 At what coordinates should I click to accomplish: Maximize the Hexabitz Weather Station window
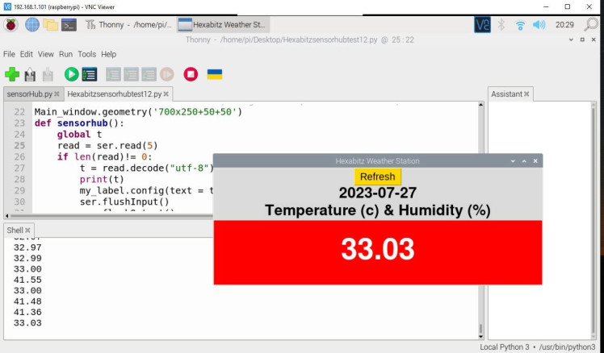click(x=524, y=161)
